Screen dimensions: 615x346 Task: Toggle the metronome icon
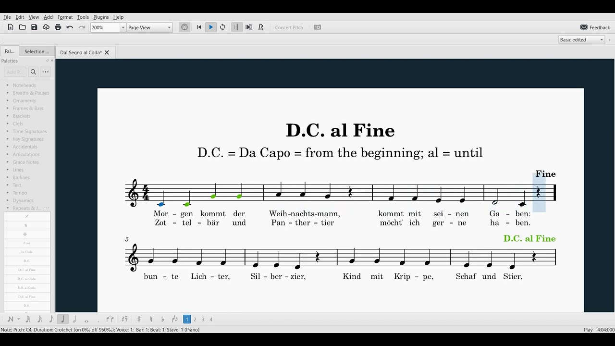260,27
